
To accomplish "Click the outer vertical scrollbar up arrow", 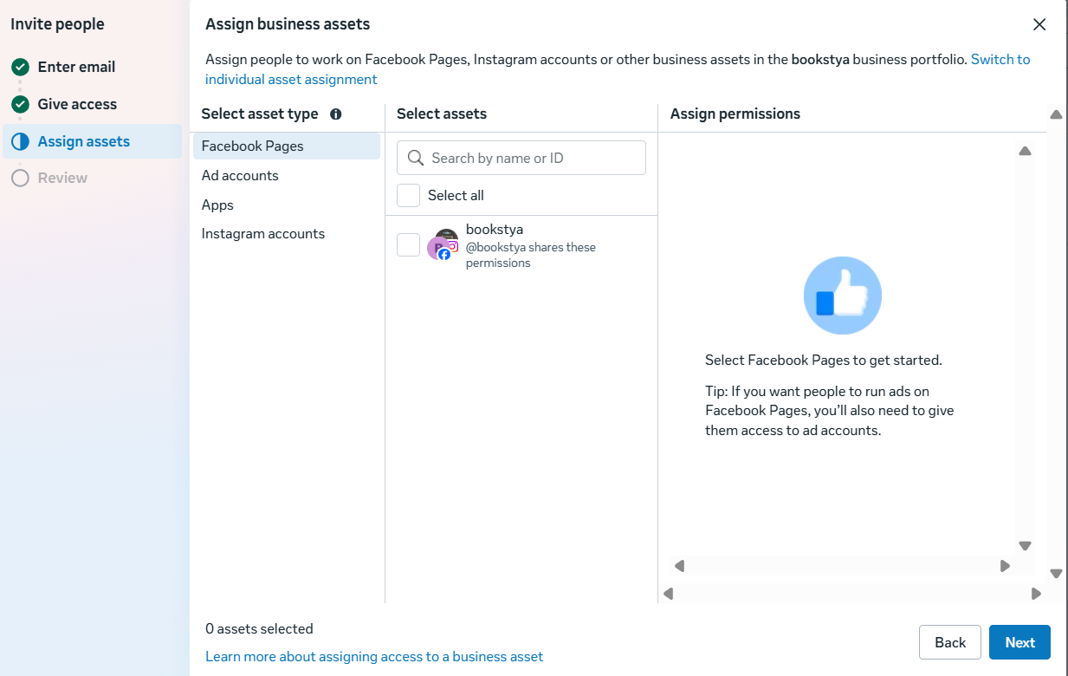I will click(1056, 114).
